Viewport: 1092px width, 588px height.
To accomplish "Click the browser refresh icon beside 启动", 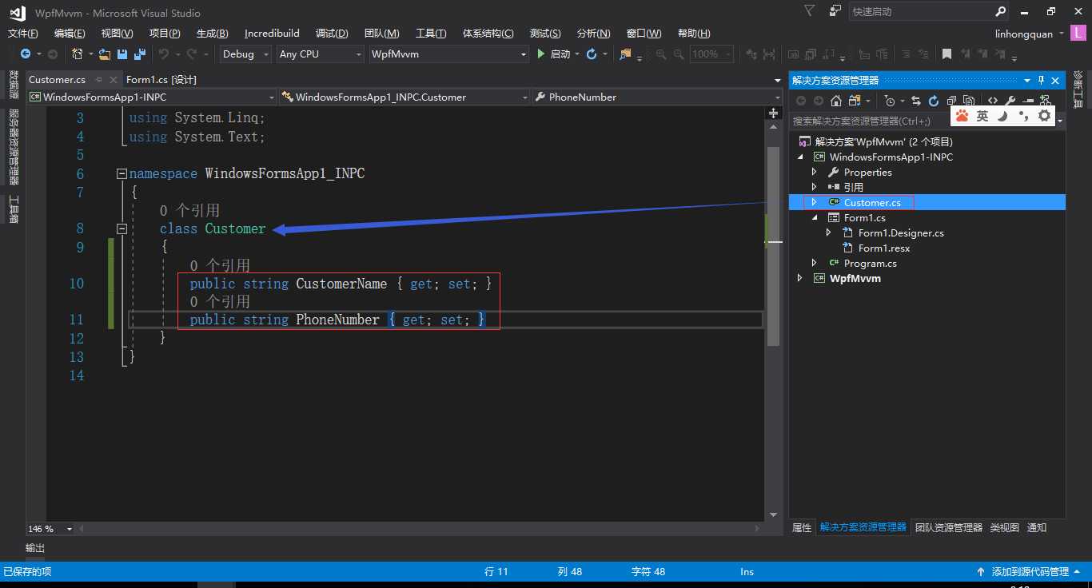I will (x=592, y=54).
